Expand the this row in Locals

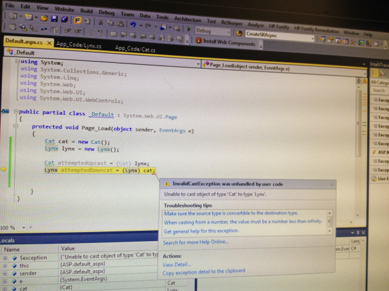(5, 266)
